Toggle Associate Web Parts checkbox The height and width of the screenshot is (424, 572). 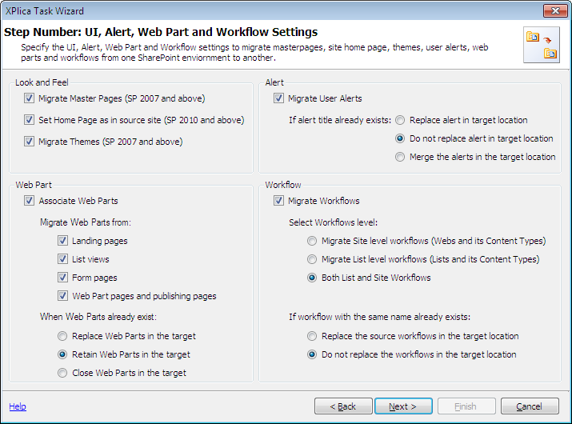coord(29,201)
